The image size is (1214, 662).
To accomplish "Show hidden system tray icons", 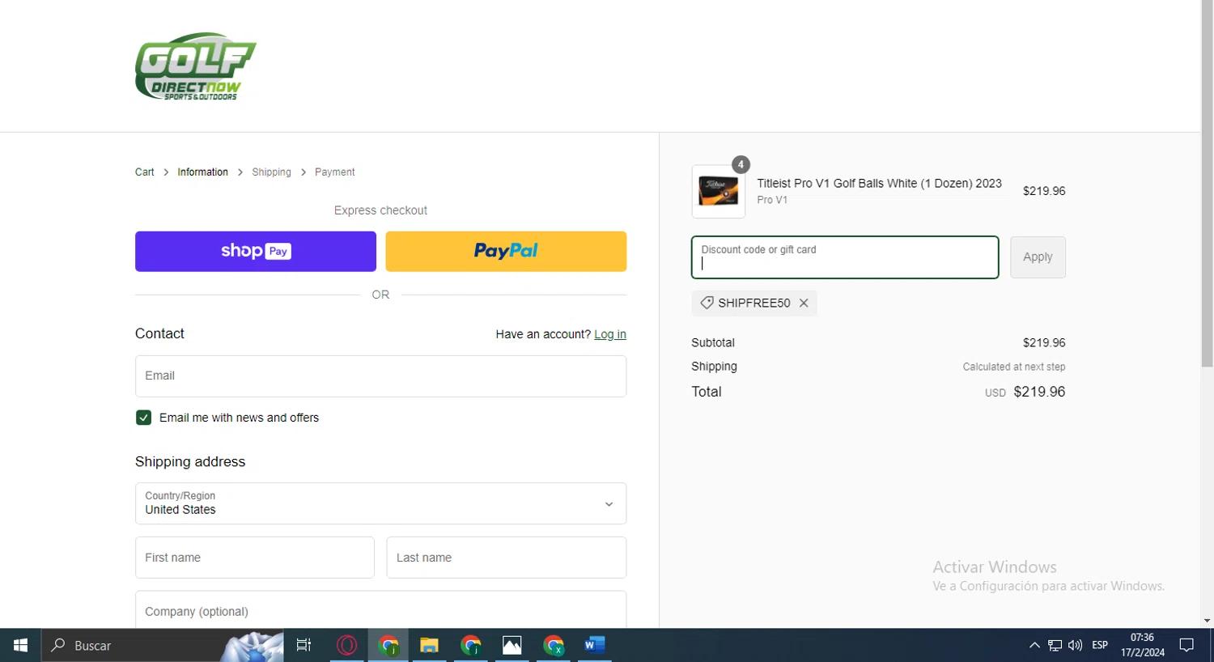I will 1034,645.
